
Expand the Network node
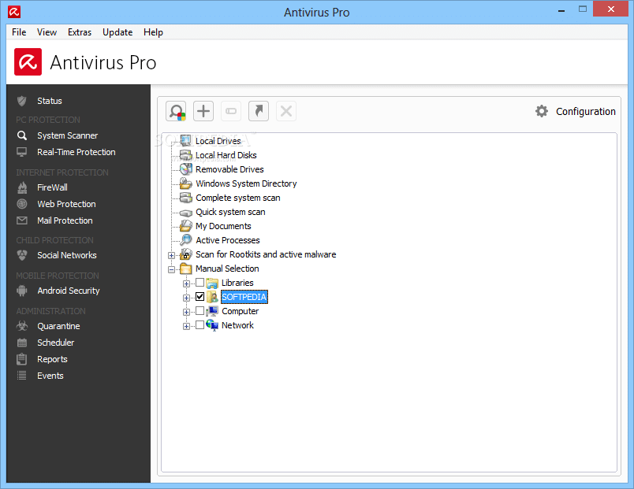pyautogui.click(x=186, y=326)
